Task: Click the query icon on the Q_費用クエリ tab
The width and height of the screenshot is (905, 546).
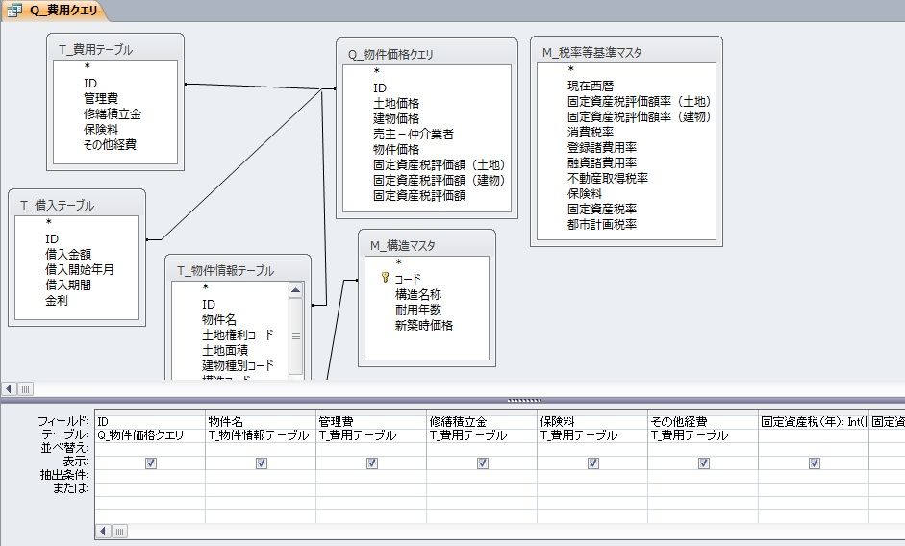Action: [x=15, y=10]
